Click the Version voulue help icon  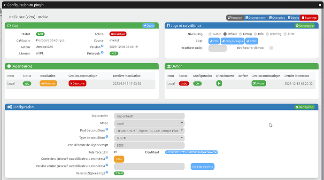pyautogui.click(x=107, y=165)
